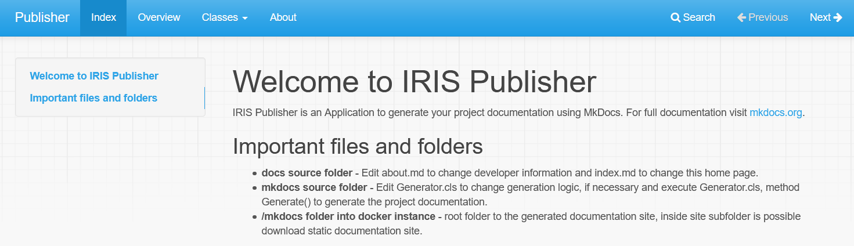Click the right arrow icon beside Next
This screenshot has height=246, width=854.
(838, 17)
